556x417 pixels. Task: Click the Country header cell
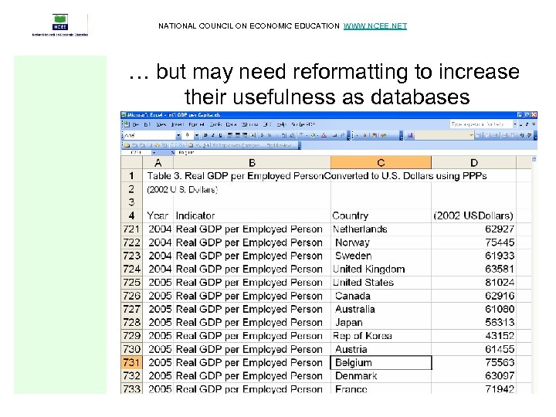pos(381,215)
